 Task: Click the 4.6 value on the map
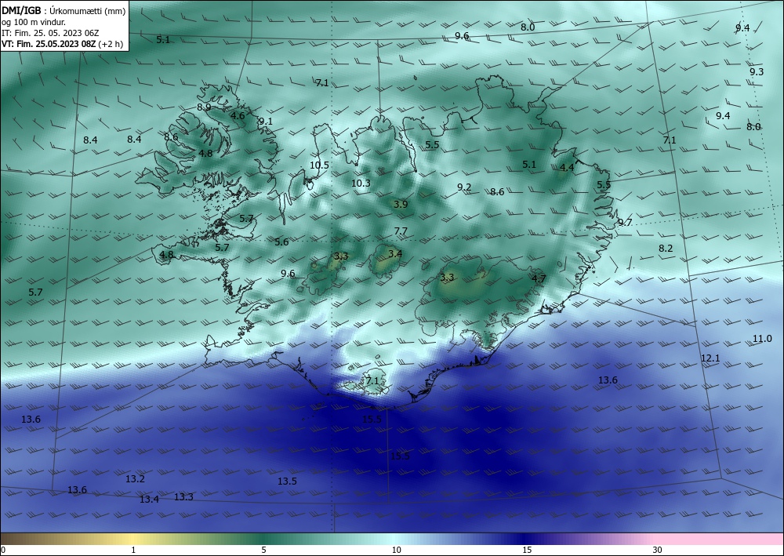pyautogui.click(x=238, y=115)
